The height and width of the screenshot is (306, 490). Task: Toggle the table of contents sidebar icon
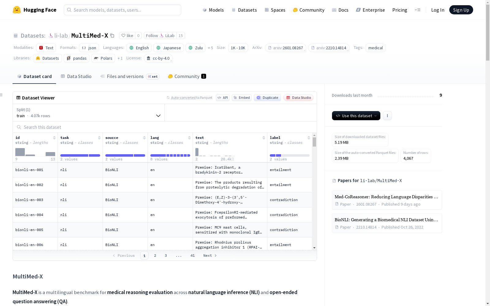2,95
